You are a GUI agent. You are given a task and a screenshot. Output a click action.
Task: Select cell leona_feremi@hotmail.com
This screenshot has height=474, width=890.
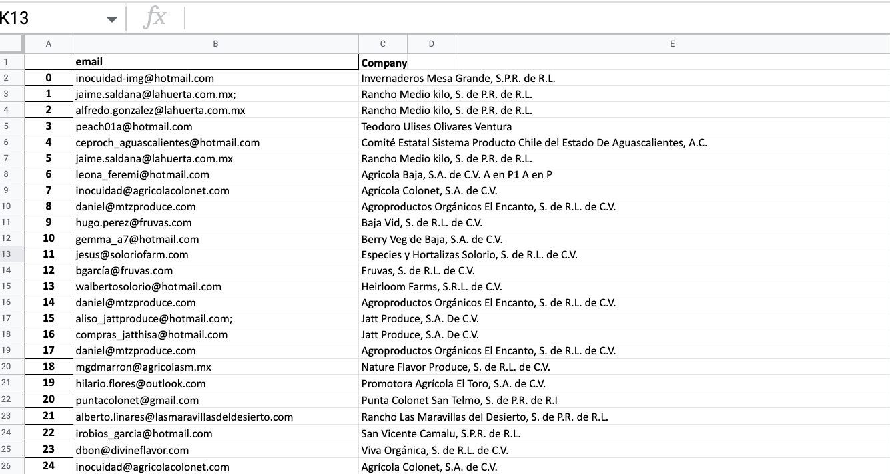pos(215,174)
